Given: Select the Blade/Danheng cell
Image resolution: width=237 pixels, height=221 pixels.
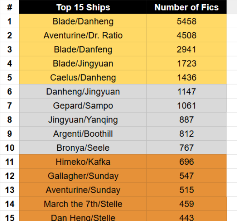Looking at the screenshot, I should click(83, 21).
